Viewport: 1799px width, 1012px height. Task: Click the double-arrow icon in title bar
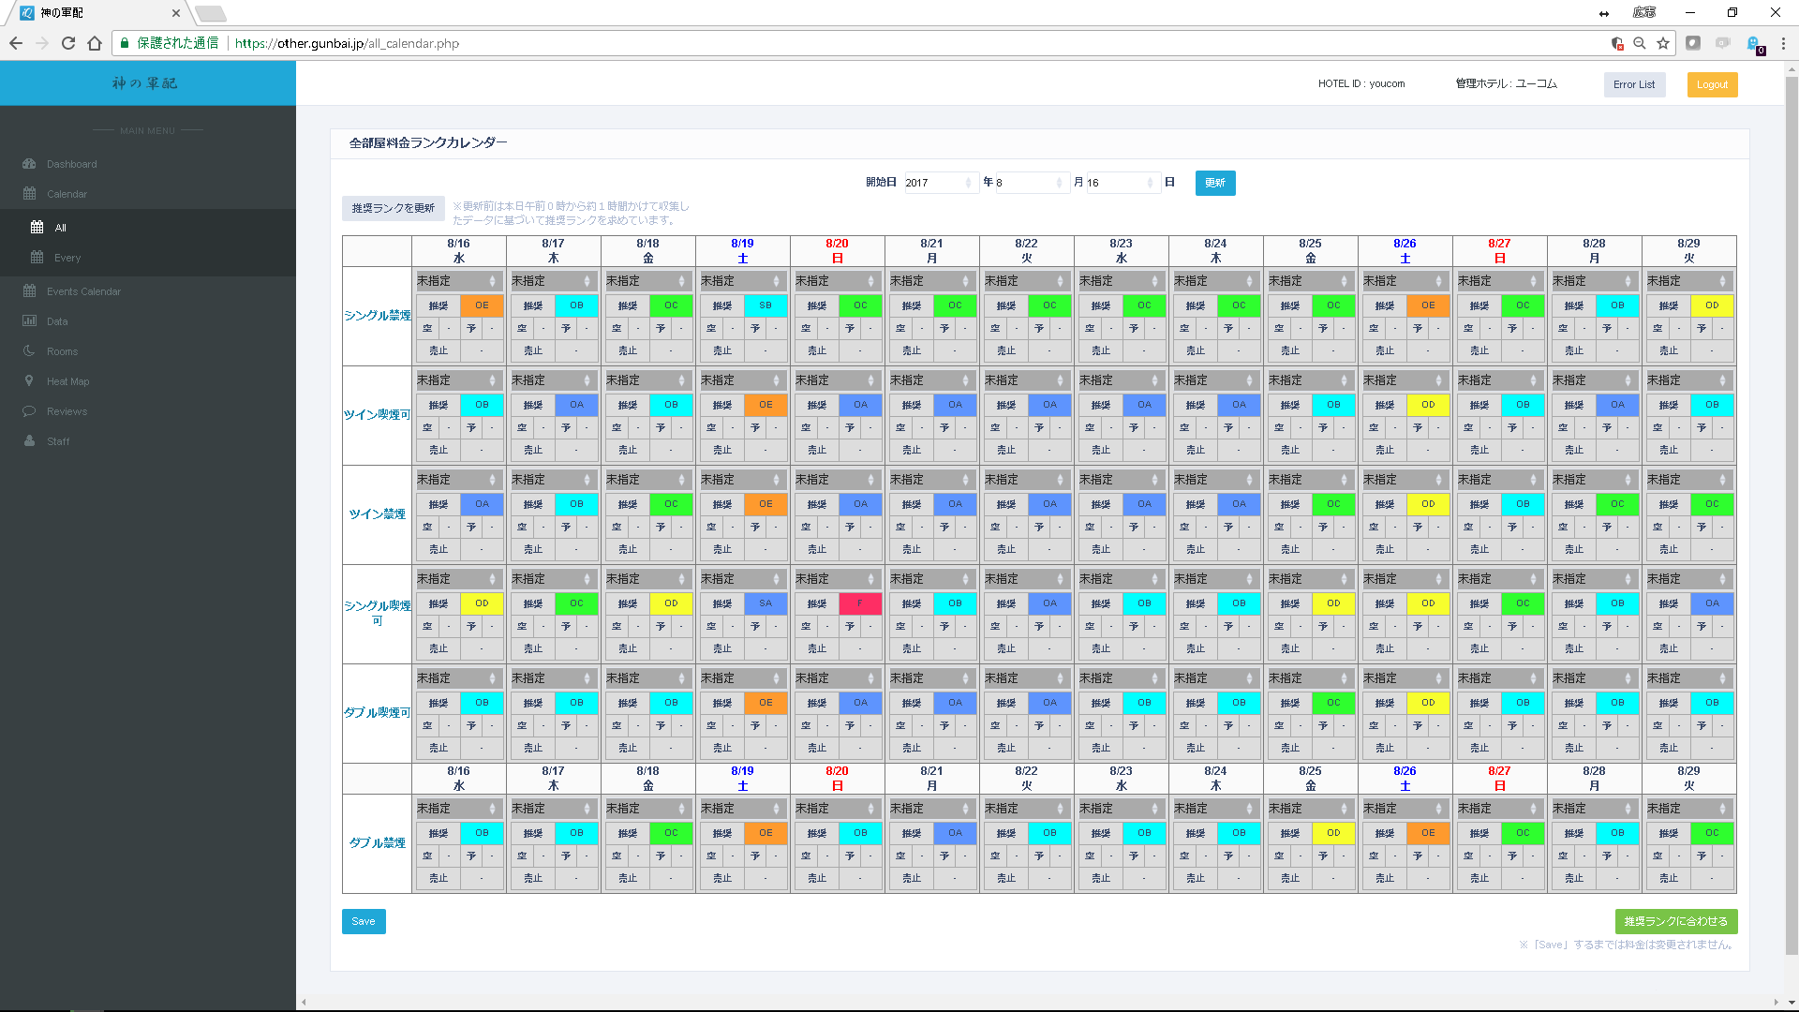pyautogui.click(x=1604, y=13)
